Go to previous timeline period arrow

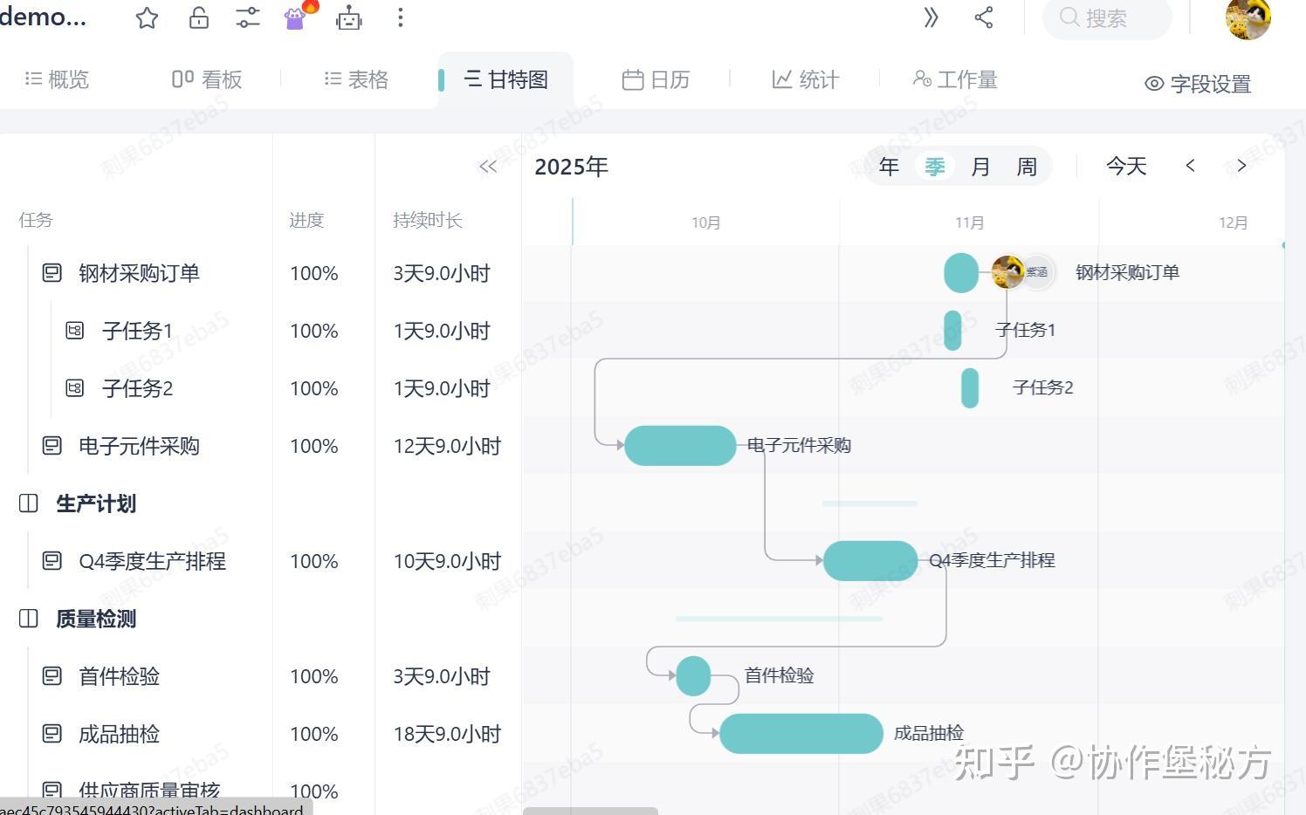coord(1190,166)
